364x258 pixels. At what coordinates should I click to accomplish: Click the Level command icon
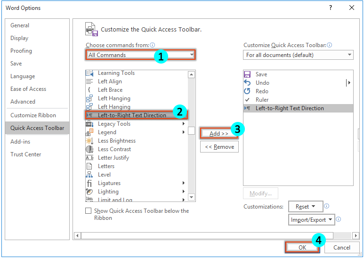pos(89,175)
